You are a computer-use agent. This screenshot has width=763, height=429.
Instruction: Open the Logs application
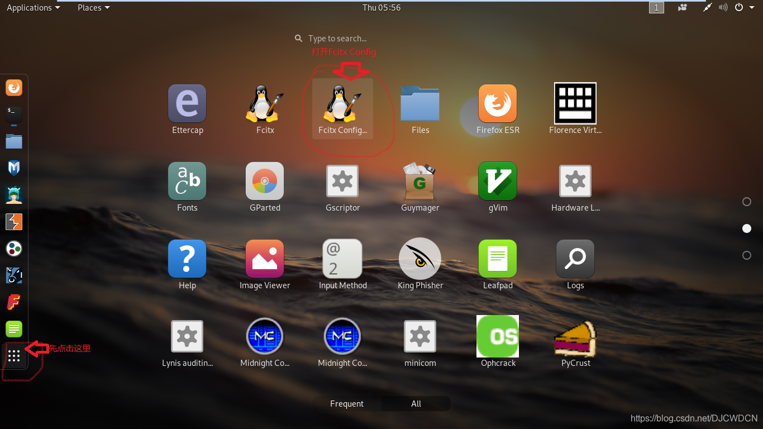tap(575, 265)
